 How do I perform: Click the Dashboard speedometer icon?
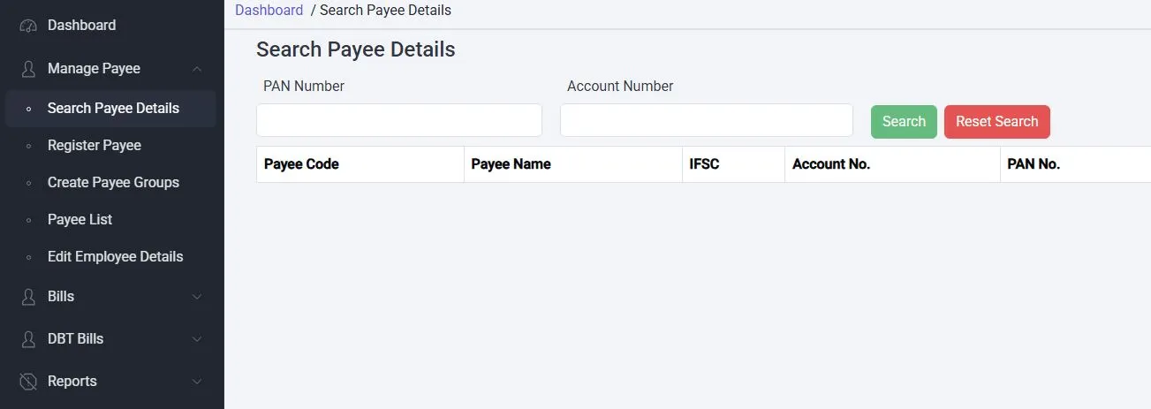coord(28,26)
